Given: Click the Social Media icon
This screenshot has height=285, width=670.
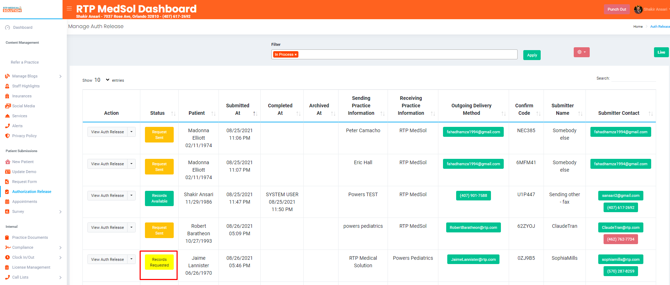Looking at the screenshot, I should [x=8, y=106].
